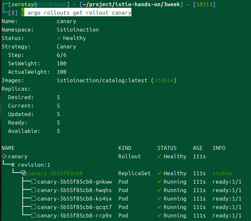
Task: Click the kind 'ReplicaSet' in the table
Action: [x=135, y=173]
